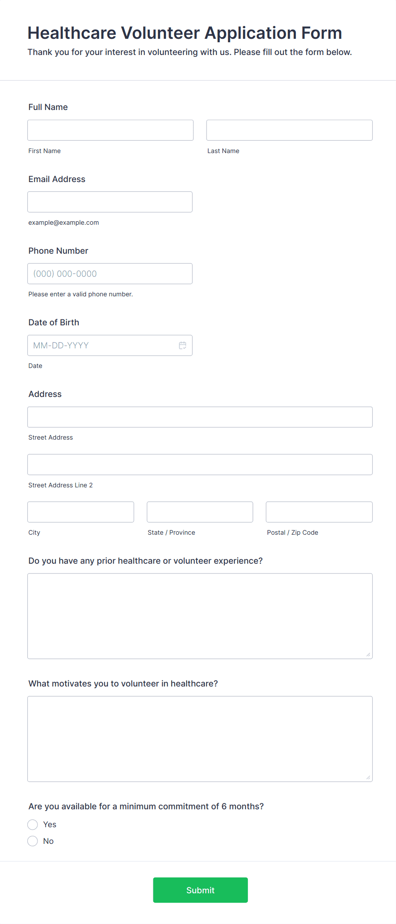This screenshot has width=396, height=924.
Task: Click the First Name input field
Action: (x=110, y=130)
